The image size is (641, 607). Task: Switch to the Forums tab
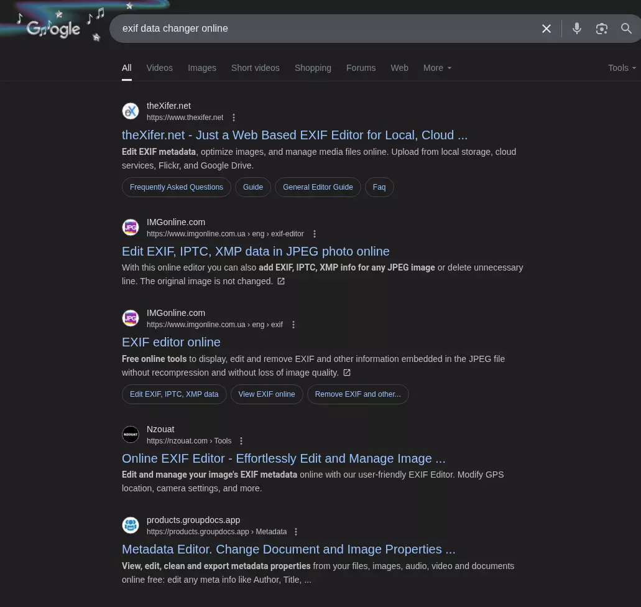click(361, 68)
